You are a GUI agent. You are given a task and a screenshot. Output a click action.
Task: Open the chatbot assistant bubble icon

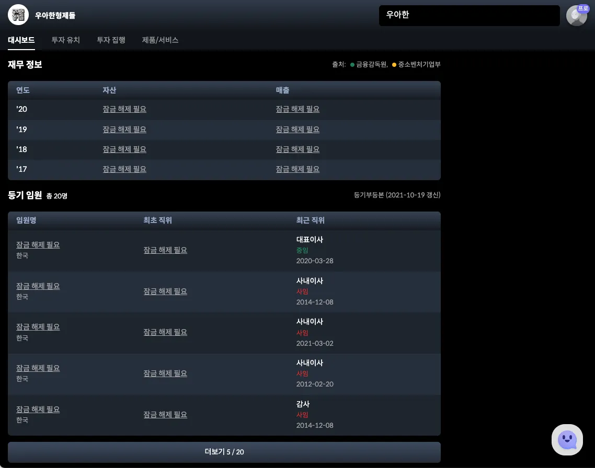tap(567, 440)
